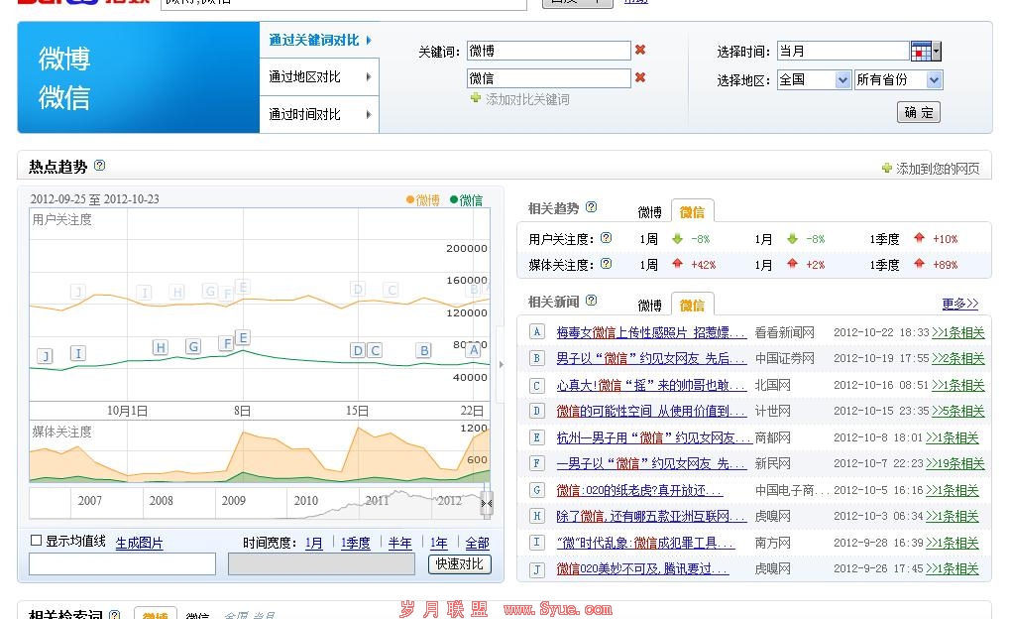Viewport: 1009px width, 619px height.
Task: Click news list icon E in the 商都网 row
Action: click(536, 437)
